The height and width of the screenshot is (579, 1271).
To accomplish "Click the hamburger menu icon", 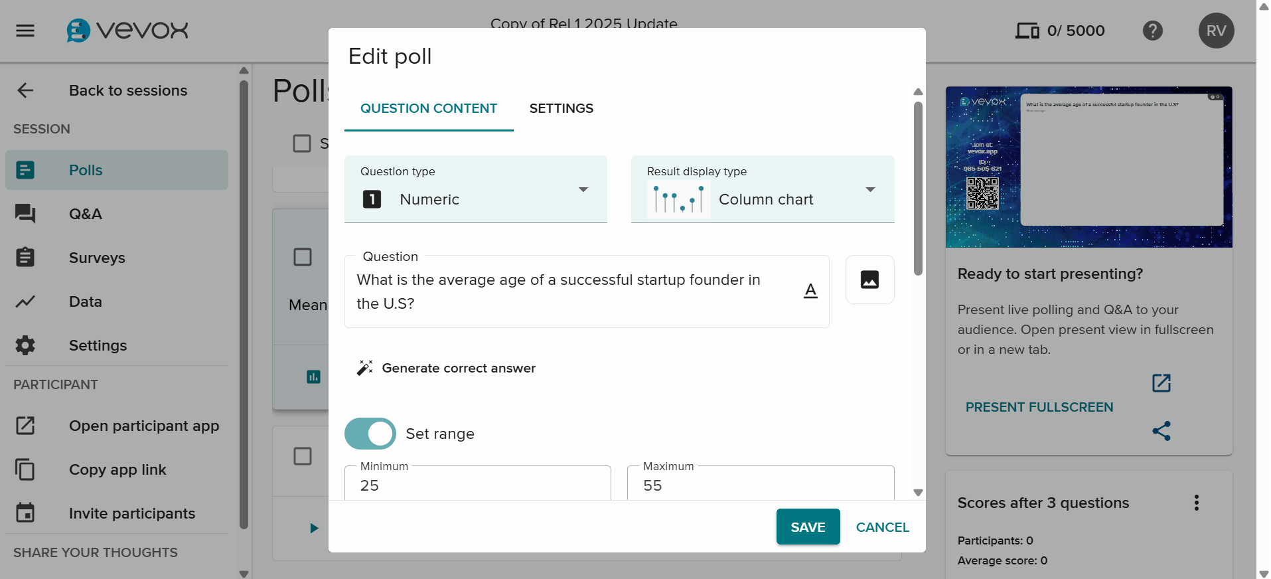I will [x=25, y=31].
